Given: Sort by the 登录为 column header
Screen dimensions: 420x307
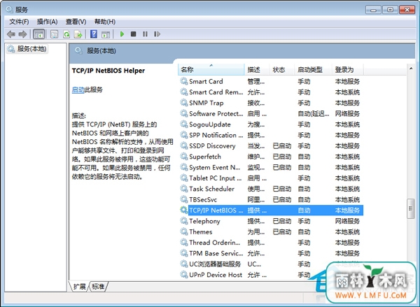Looking at the screenshot, I should pos(347,70).
